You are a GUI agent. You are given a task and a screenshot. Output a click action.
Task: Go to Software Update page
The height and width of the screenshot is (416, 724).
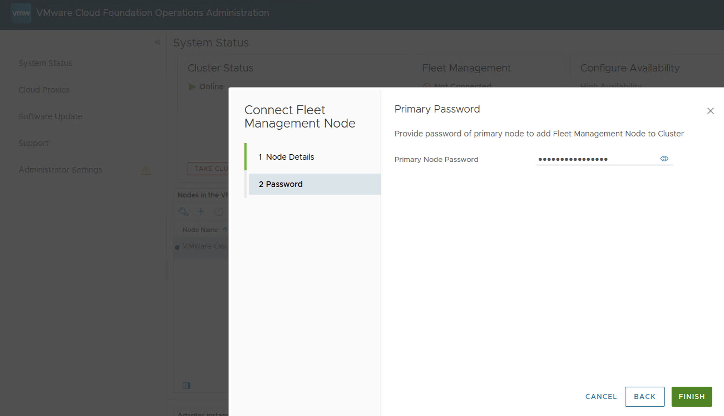click(50, 117)
